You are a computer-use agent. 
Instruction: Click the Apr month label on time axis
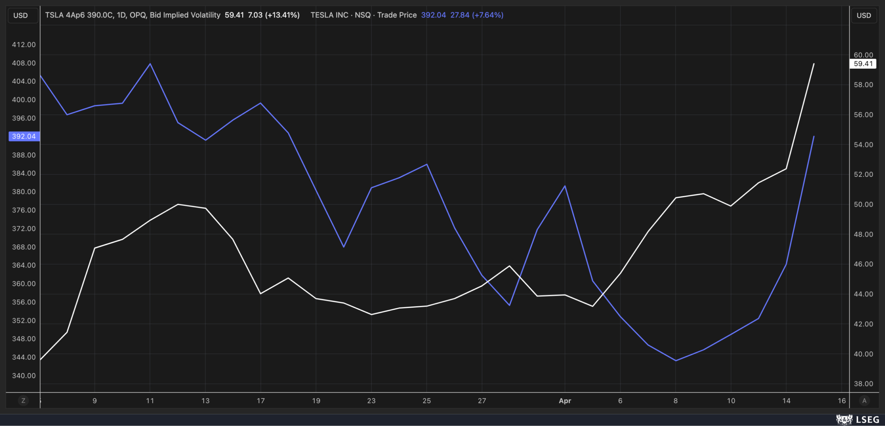point(565,401)
